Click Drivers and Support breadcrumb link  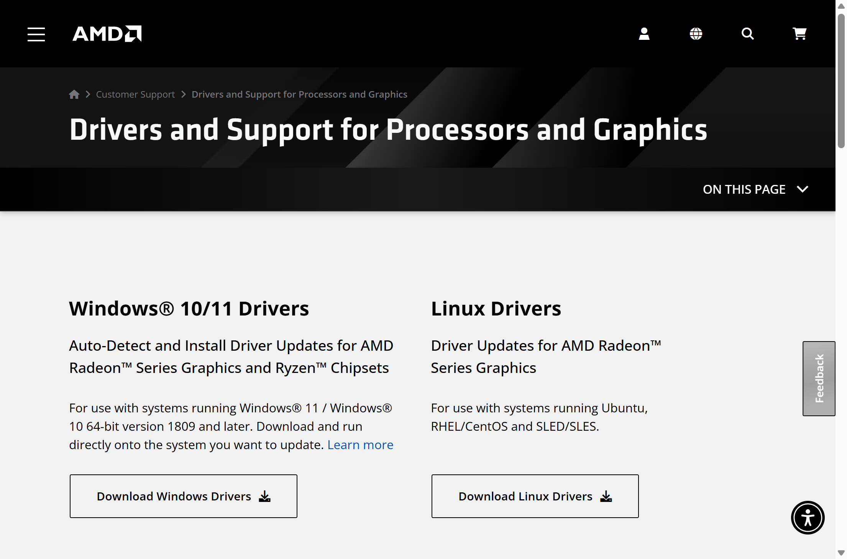(x=299, y=94)
